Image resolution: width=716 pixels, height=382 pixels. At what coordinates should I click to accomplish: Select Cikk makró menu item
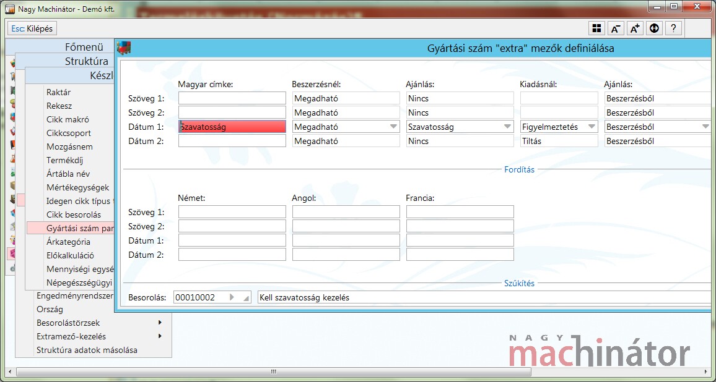tap(68, 119)
